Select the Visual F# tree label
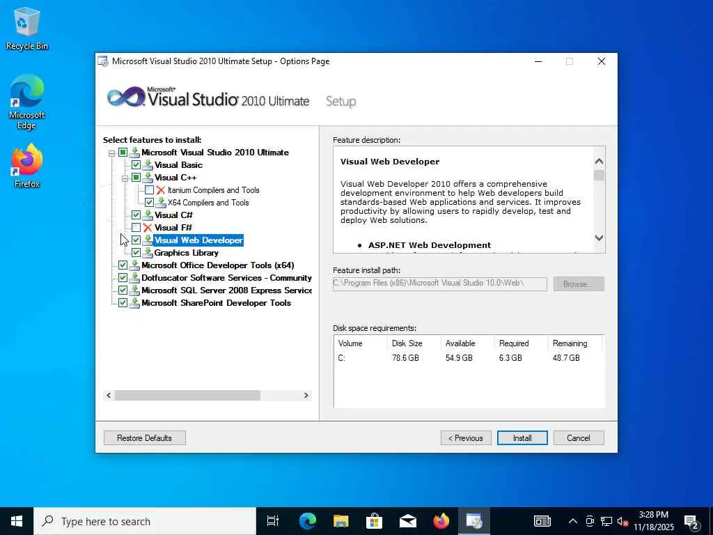Image resolution: width=713 pixels, height=535 pixels. click(173, 228)
